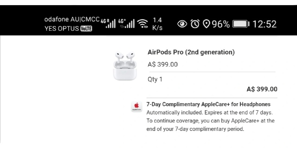Viewport: 297px width, 148px height.
Task: Click the bold A$ 399.00 line total
Action: coord(262,89)
